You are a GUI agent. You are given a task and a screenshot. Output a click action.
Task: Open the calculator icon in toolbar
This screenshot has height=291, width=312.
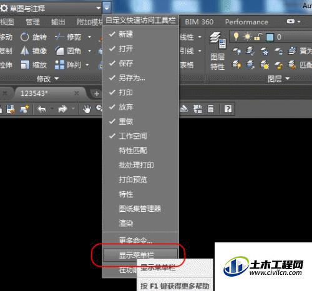pos(211,109)
